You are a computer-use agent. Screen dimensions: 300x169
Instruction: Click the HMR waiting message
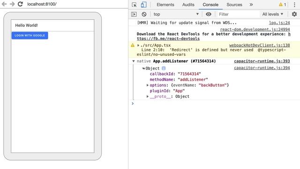187,23
